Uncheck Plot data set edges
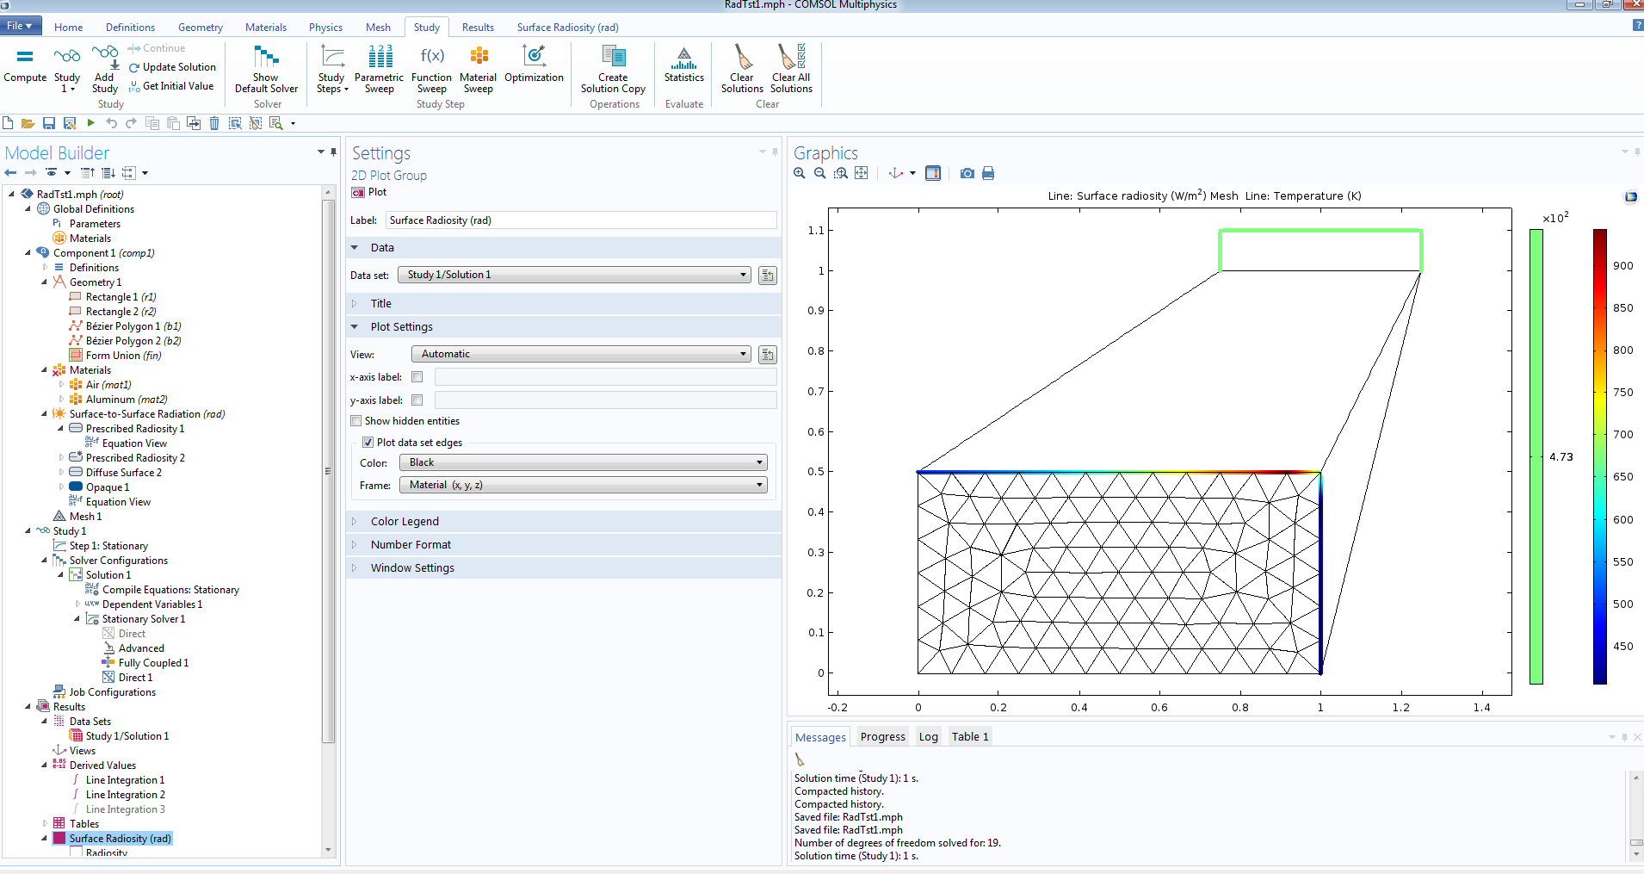 coord(368,443)
